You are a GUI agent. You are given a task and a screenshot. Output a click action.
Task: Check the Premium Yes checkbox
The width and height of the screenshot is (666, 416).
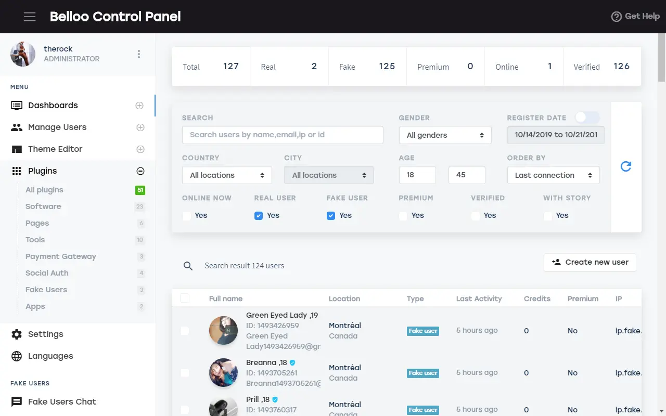[x=403, y=216]
